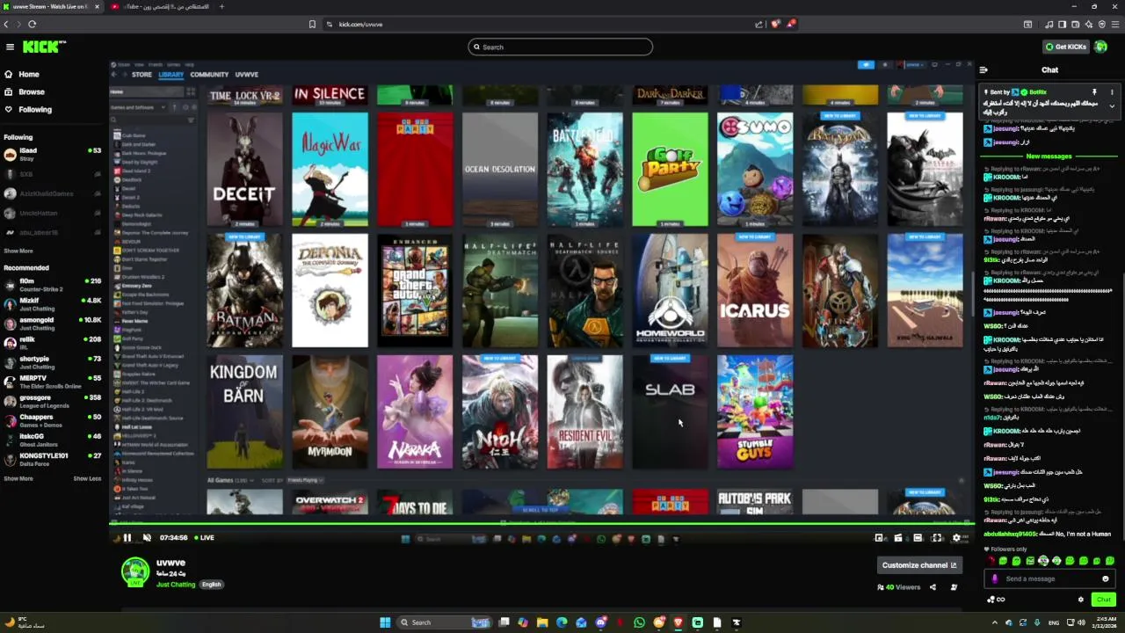This screenshot has height=633, width=1125.
Task: Click the Windows taskbar Search box
Action: click(442, 622)
